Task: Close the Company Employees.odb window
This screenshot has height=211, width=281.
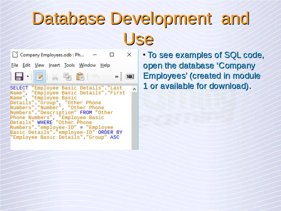Action: tap(129, 55)
